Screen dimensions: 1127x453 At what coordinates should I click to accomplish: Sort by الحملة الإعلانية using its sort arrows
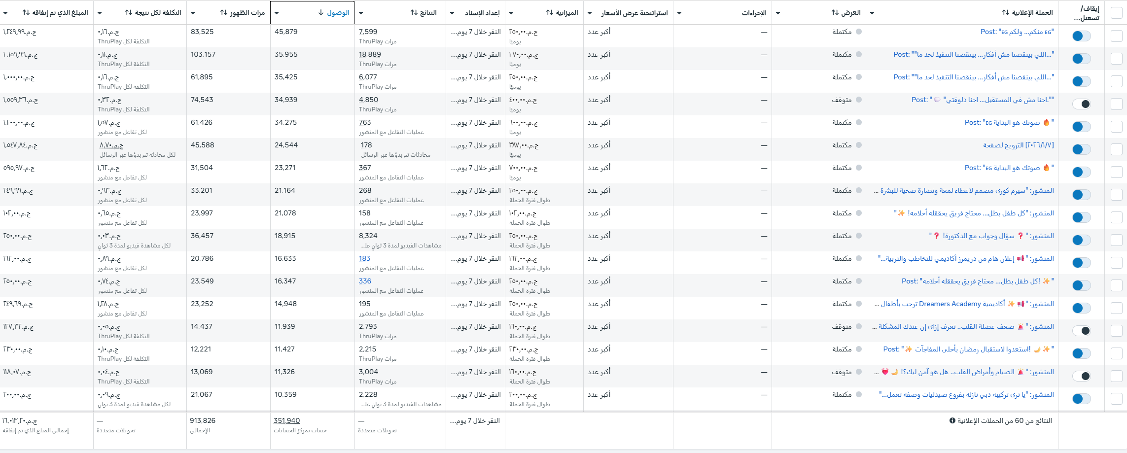pos(1006,12)
